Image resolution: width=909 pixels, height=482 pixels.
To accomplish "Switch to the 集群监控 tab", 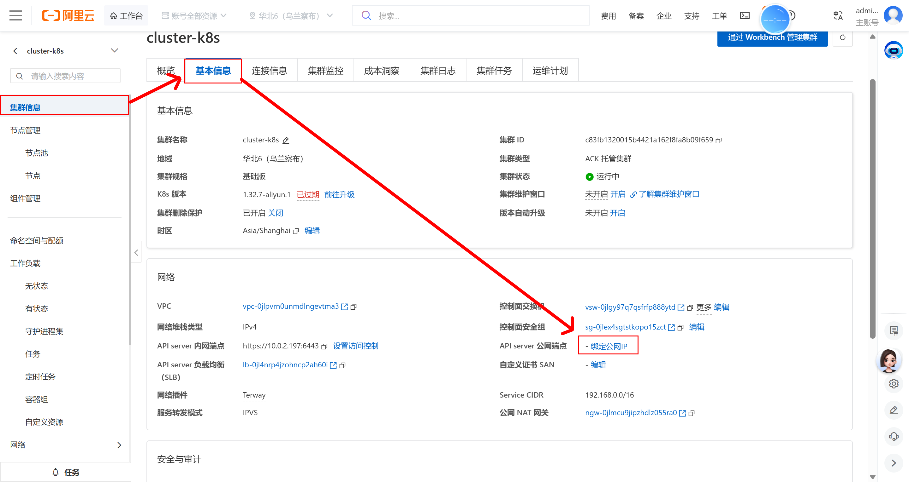I will click(325, 71).
